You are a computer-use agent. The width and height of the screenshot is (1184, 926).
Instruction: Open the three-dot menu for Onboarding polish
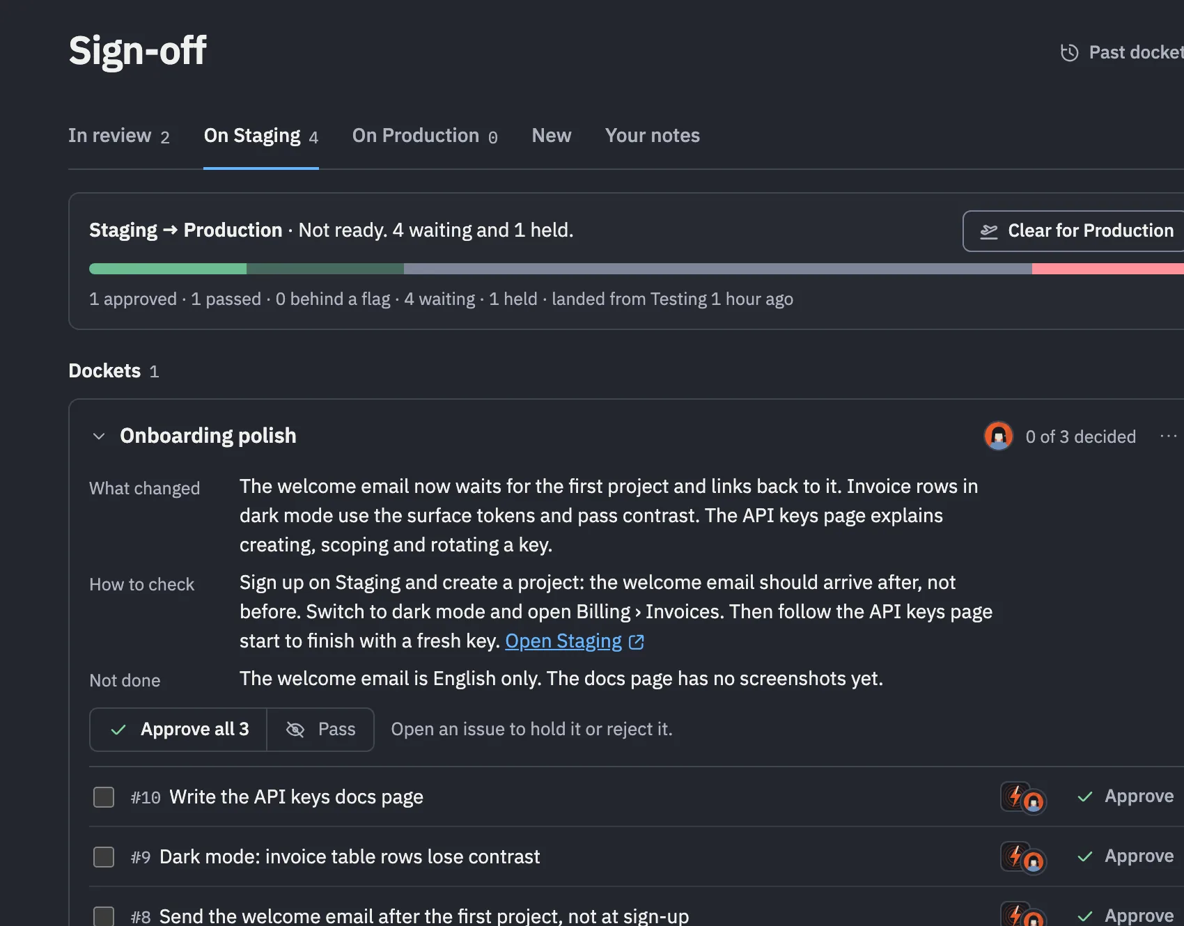[1168, 437]
